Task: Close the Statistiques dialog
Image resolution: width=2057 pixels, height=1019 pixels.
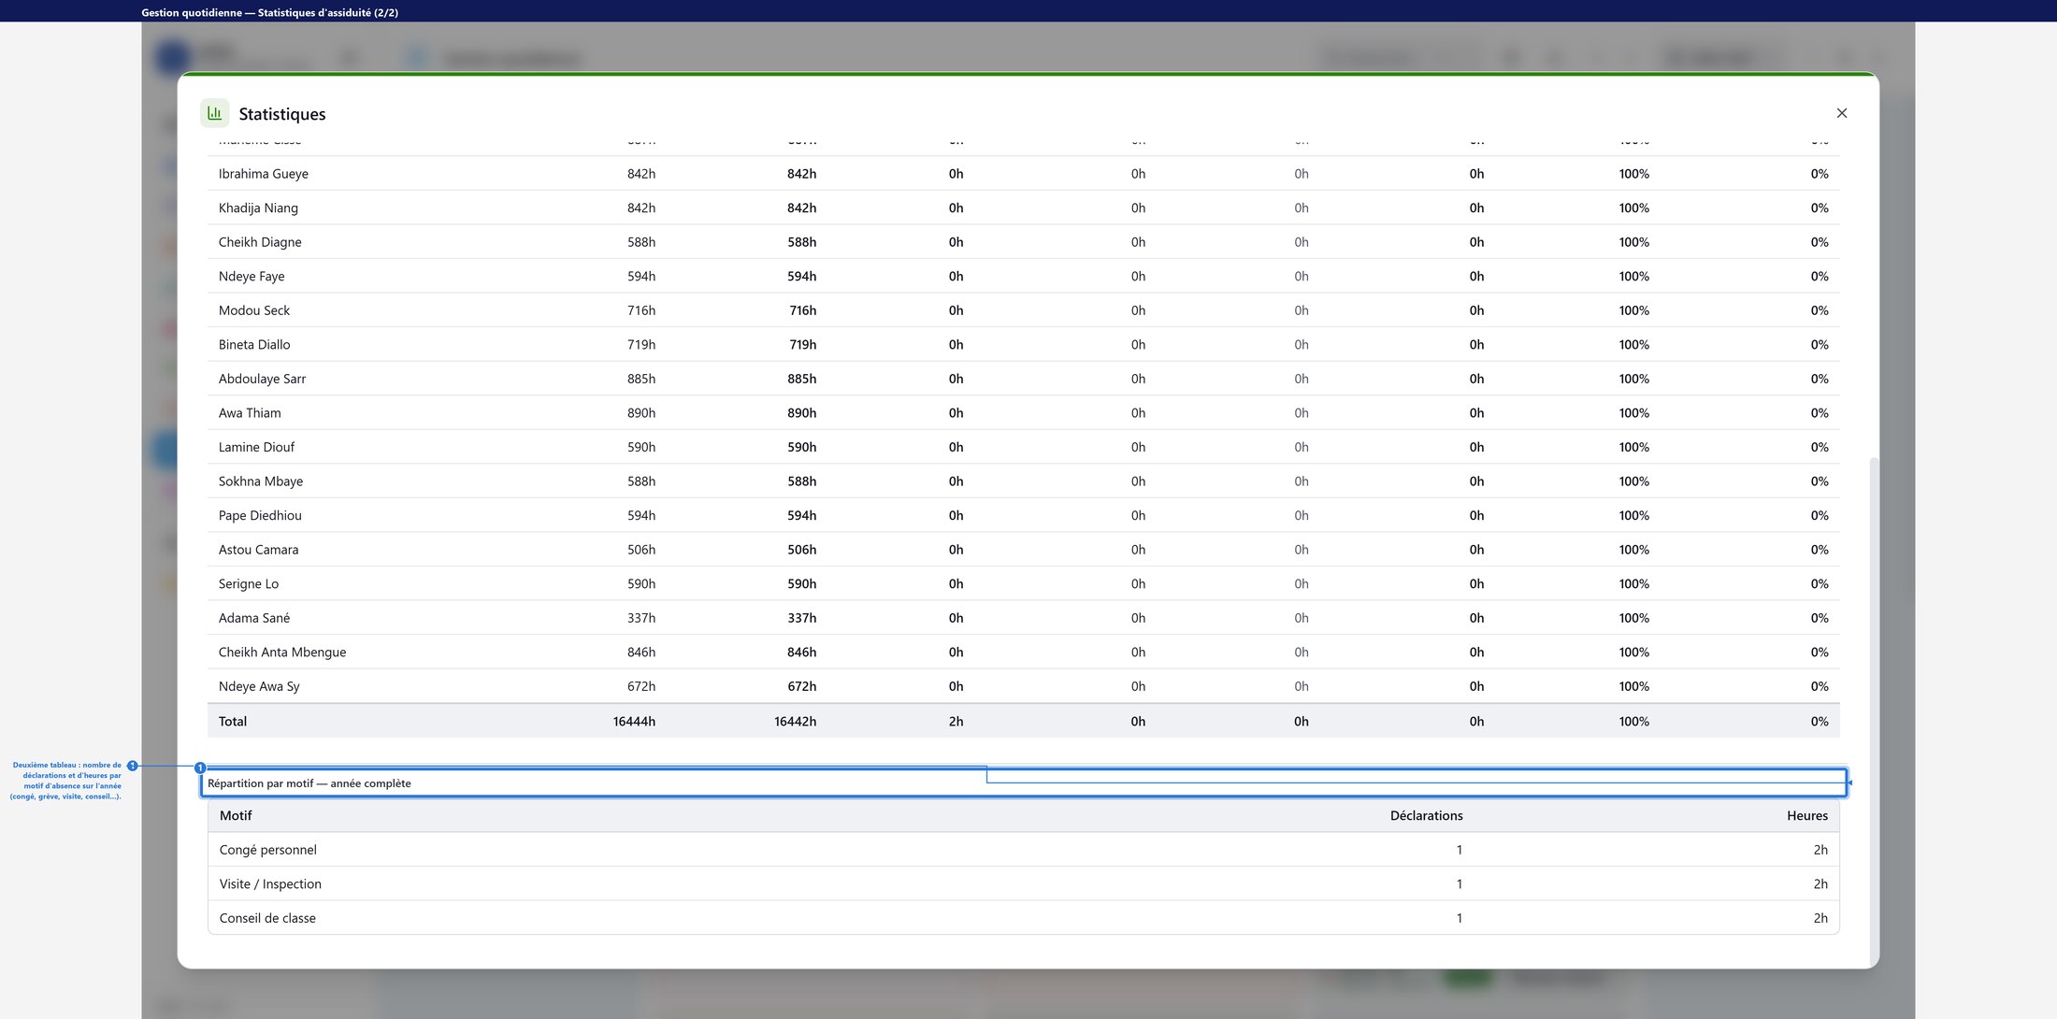Action: [1841, 113]
